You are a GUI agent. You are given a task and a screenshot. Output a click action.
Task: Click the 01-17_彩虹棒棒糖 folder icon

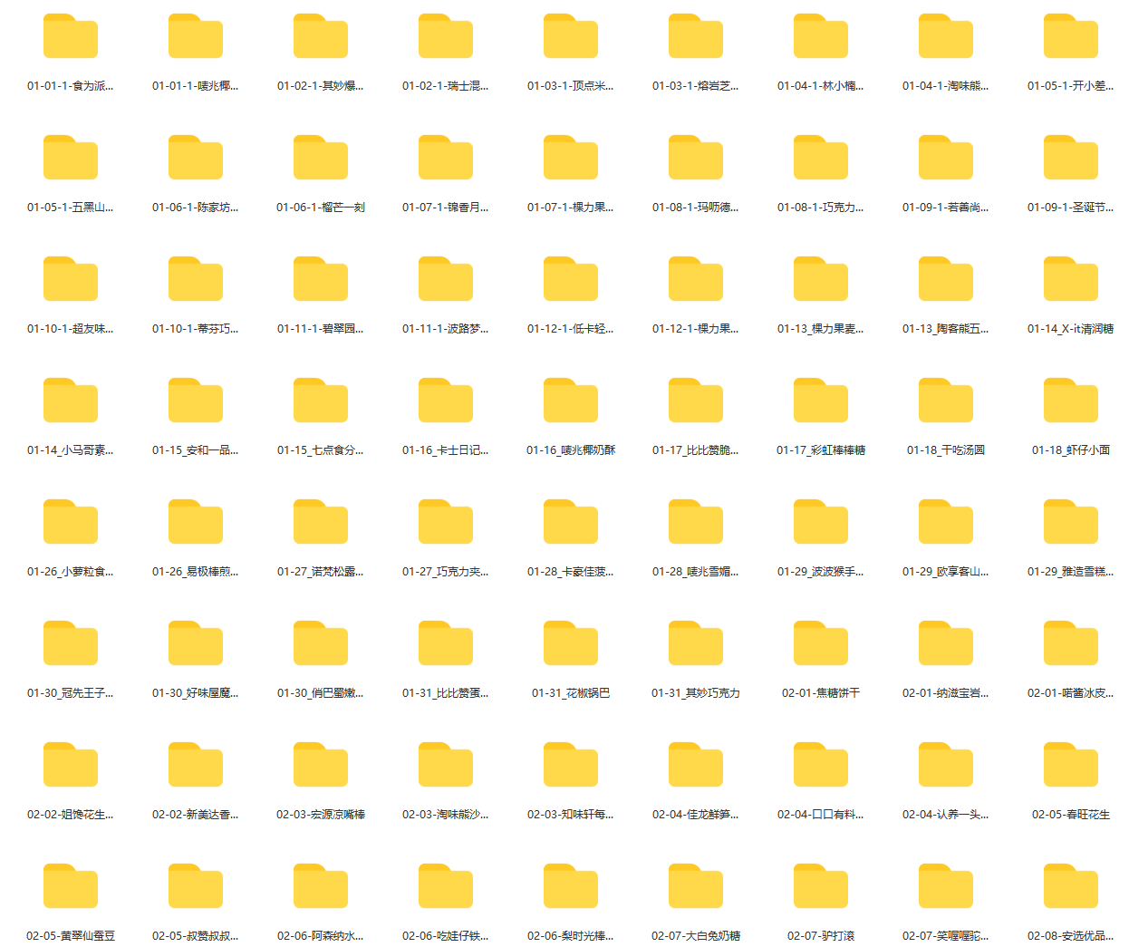[x=821, y=401]
